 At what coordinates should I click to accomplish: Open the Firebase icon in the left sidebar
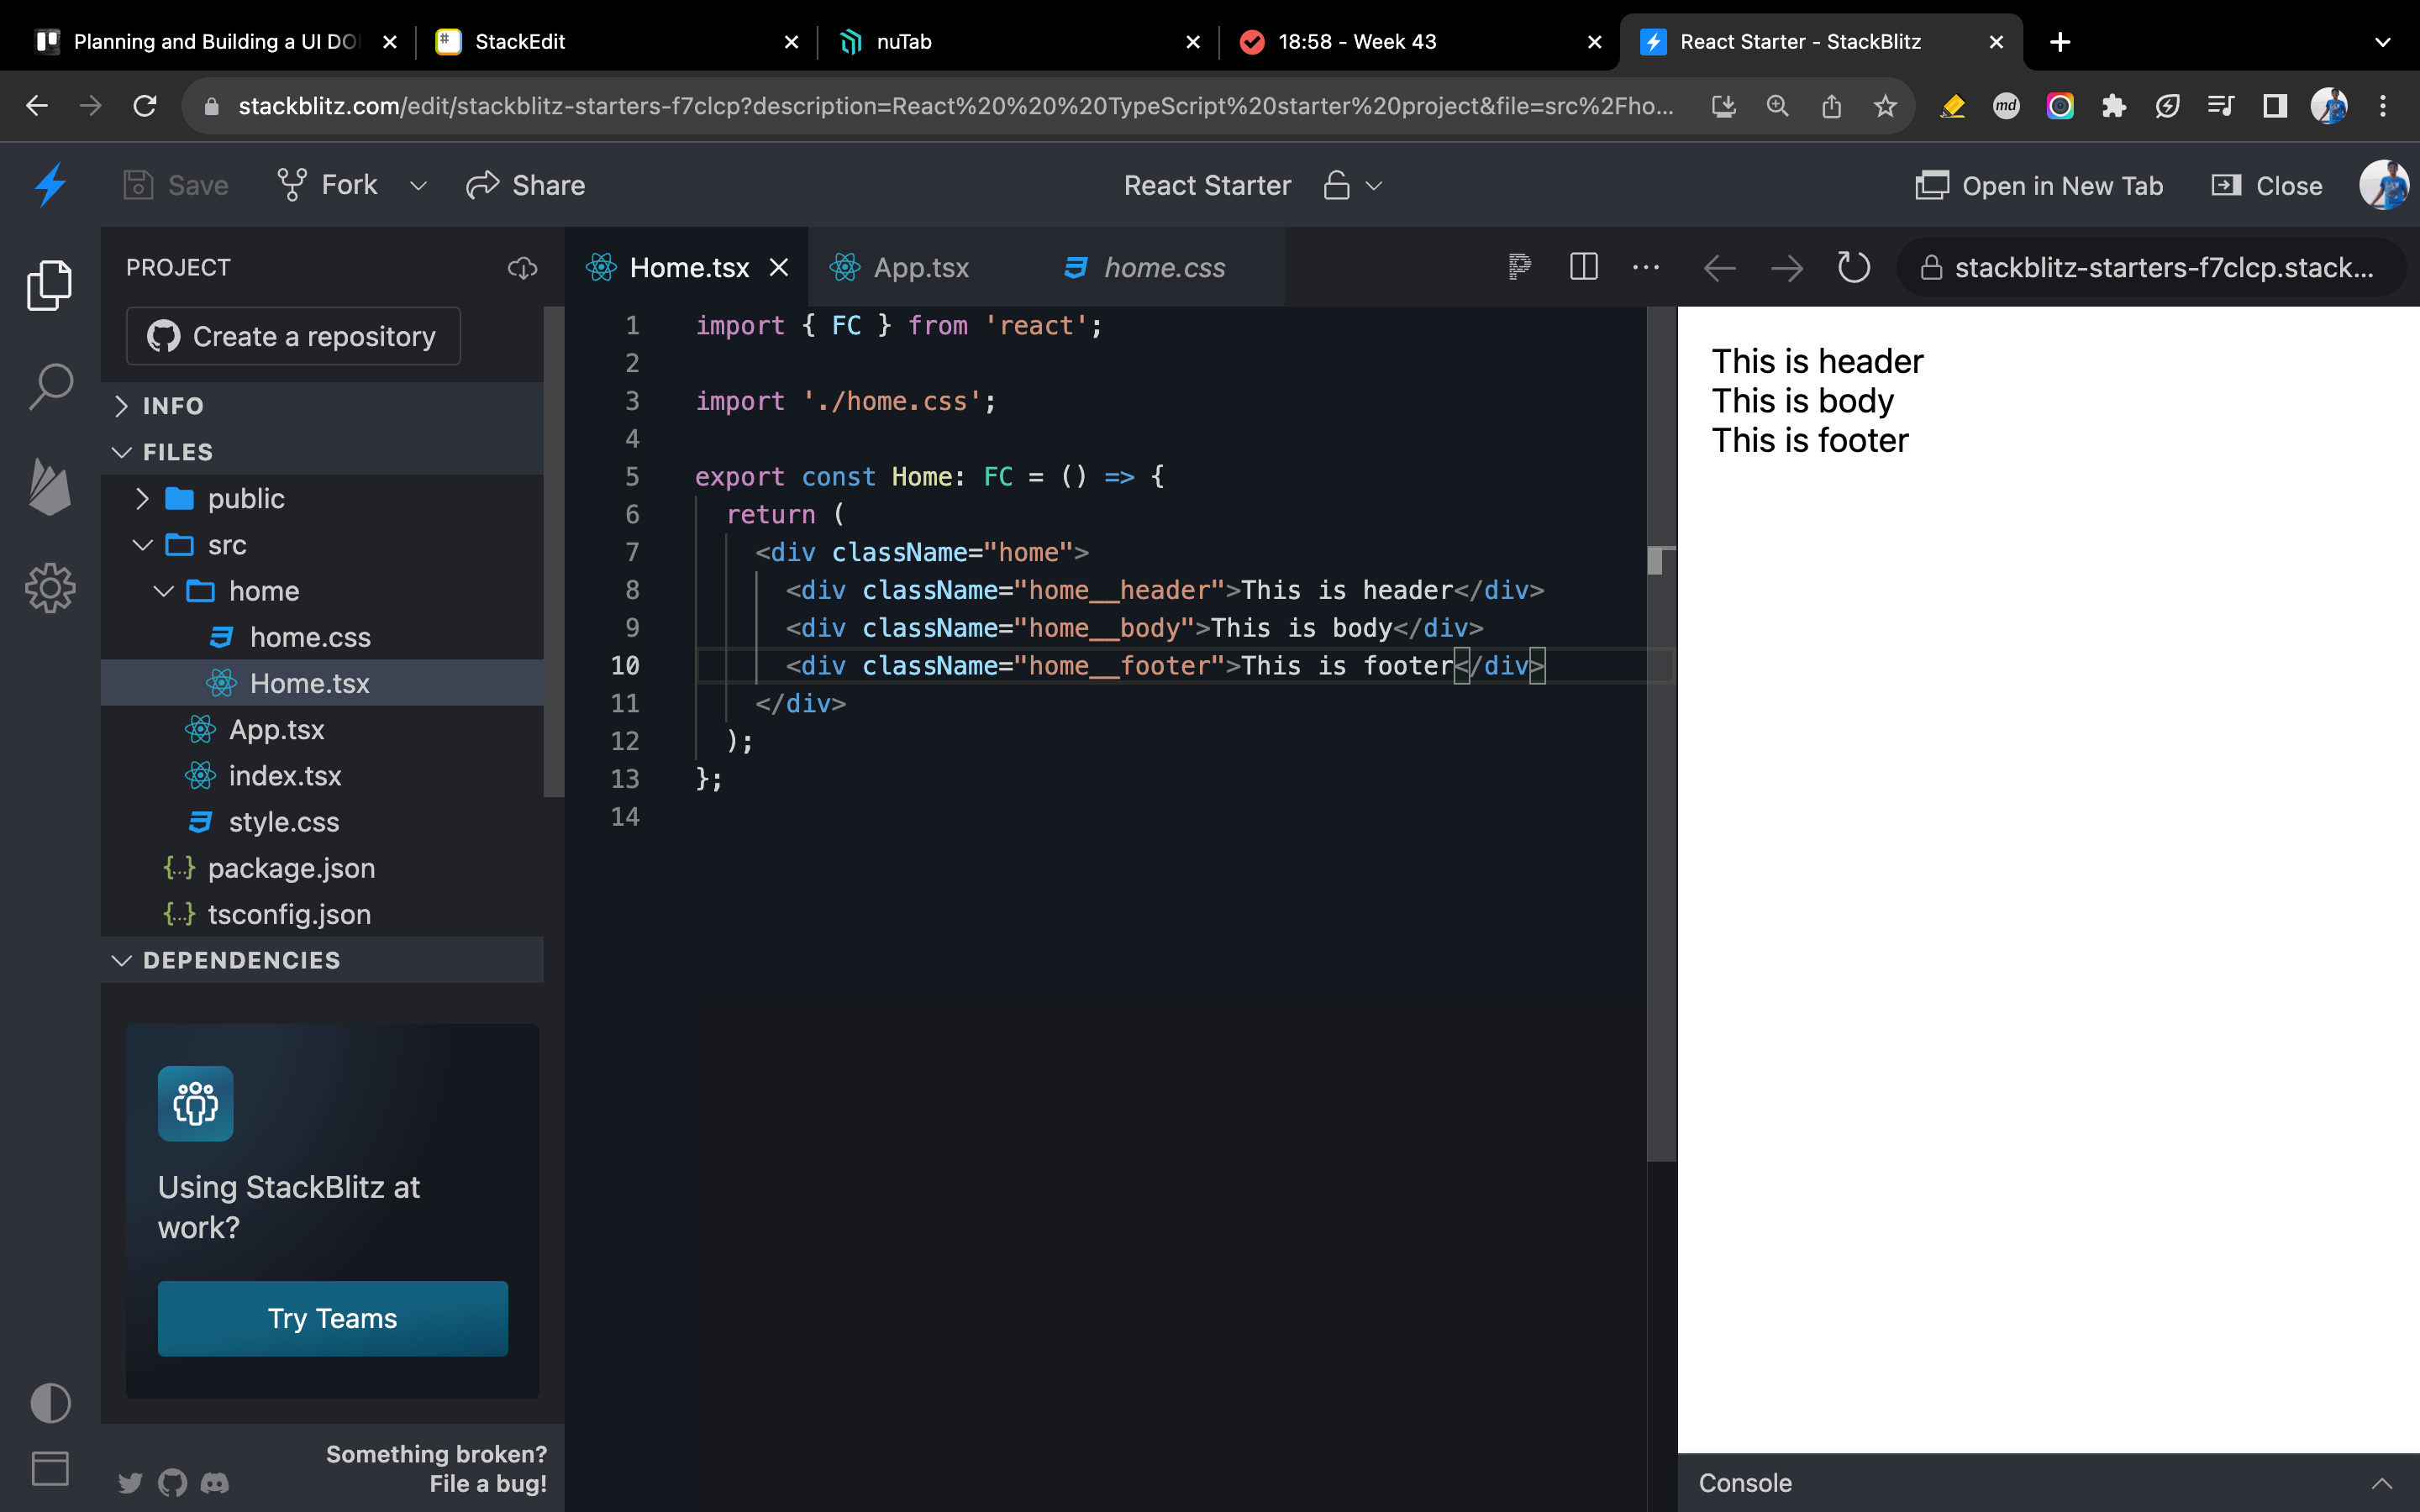50,487
